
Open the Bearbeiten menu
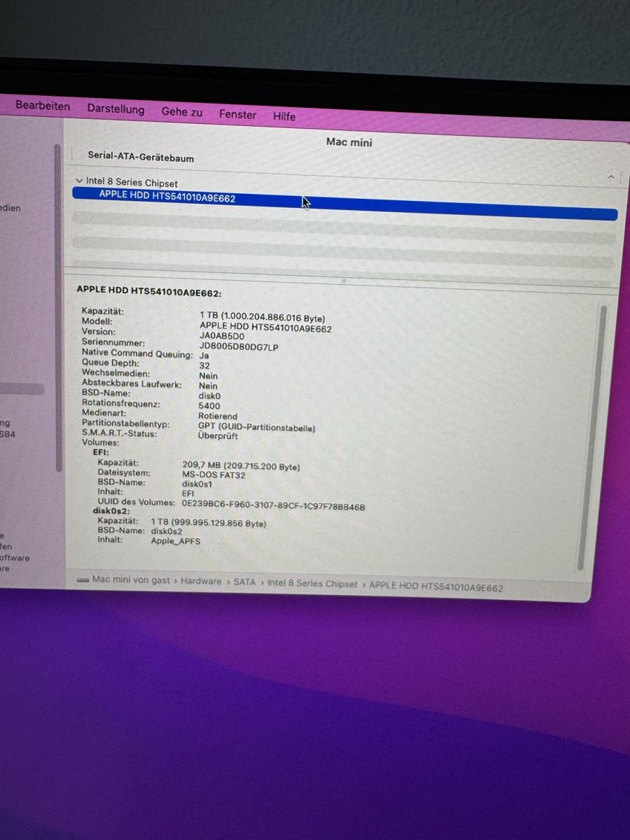[x=43, y=106]
